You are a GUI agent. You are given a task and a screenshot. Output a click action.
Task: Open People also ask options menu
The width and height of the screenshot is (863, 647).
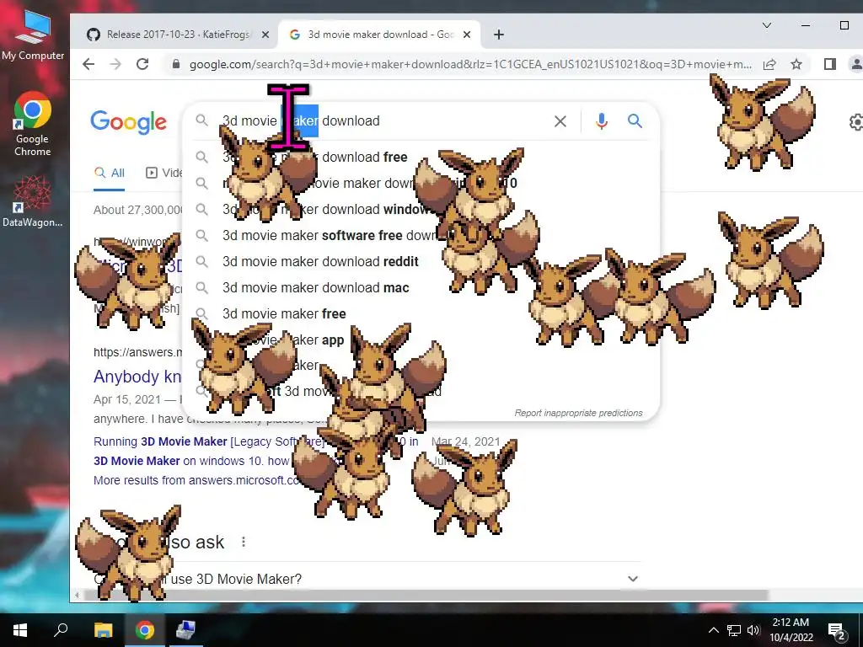tap(244, 543)
